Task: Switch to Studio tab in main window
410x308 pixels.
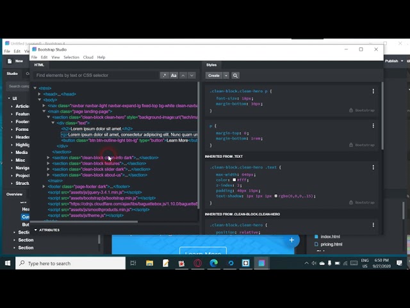Action: click(12, 74)
